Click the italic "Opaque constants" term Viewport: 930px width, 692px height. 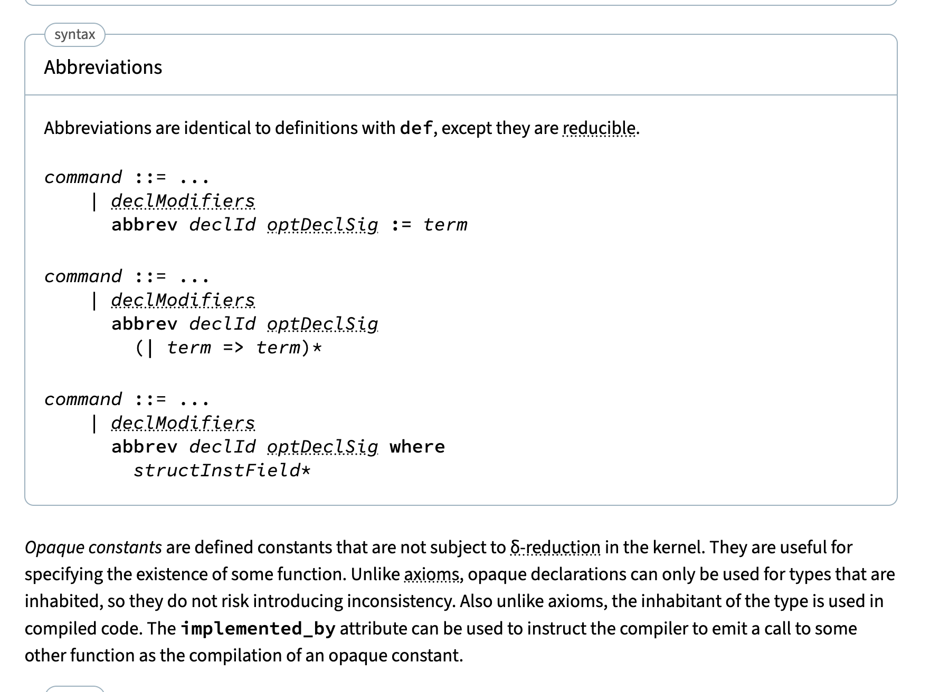pyautogui.click(x=93, y=547)
